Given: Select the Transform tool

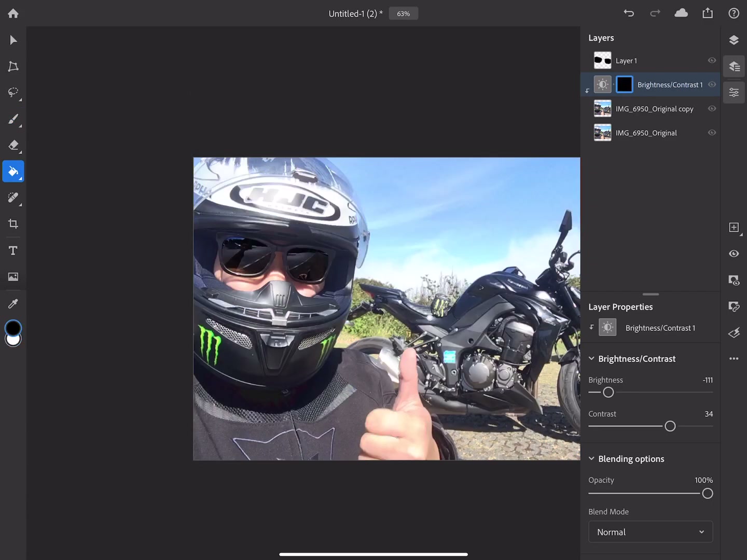Looking at the screenshot, I should pyautogui.click(x=13, y=66).
